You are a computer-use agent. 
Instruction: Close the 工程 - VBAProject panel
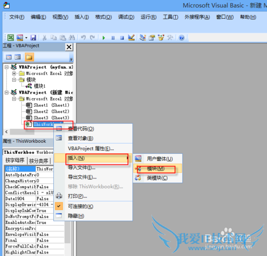point(69,47)
